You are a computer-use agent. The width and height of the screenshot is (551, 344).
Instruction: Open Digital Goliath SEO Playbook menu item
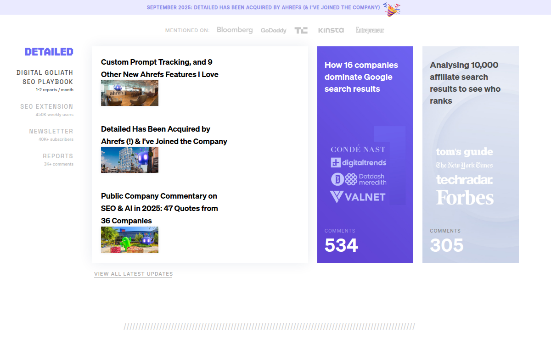point(45,77)
